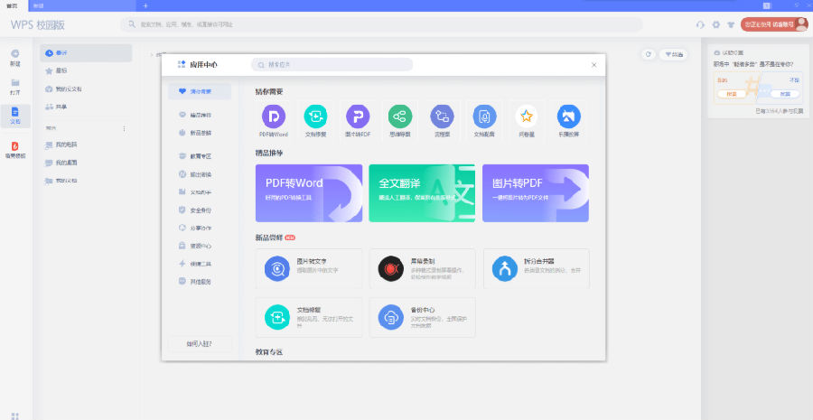Open the 图片转文字 card in 新品尝鲜

click(309, 268)
